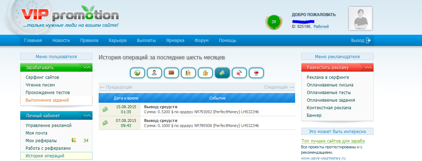The image size is (422, 161).
Task: Open the user avatar picture
Action: pos(361,18)
